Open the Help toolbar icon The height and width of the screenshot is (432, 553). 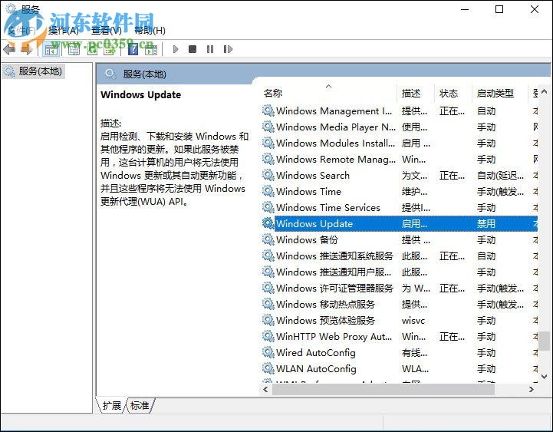pyautogui.click(x=133, y=49)
